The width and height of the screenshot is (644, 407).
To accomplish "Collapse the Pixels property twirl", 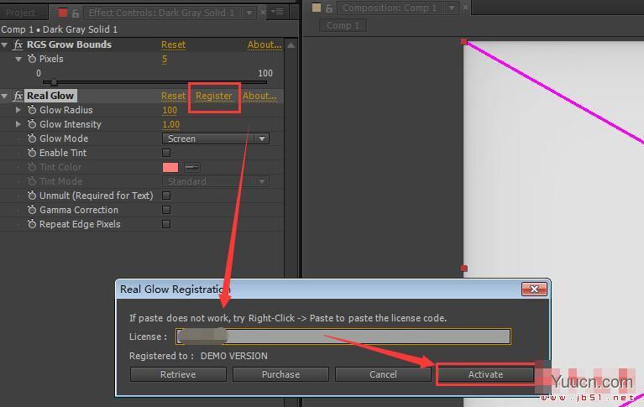I will [18, 59].
